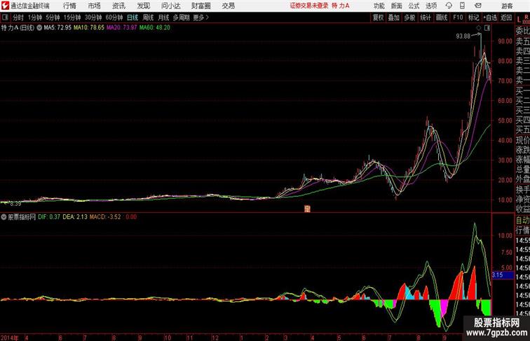Click the 多股 toolbar button
The height and width of the screenshot is (341, 530).
click(409, 18)
